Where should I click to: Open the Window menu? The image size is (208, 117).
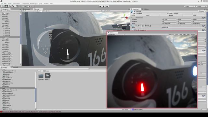(46, 4)
